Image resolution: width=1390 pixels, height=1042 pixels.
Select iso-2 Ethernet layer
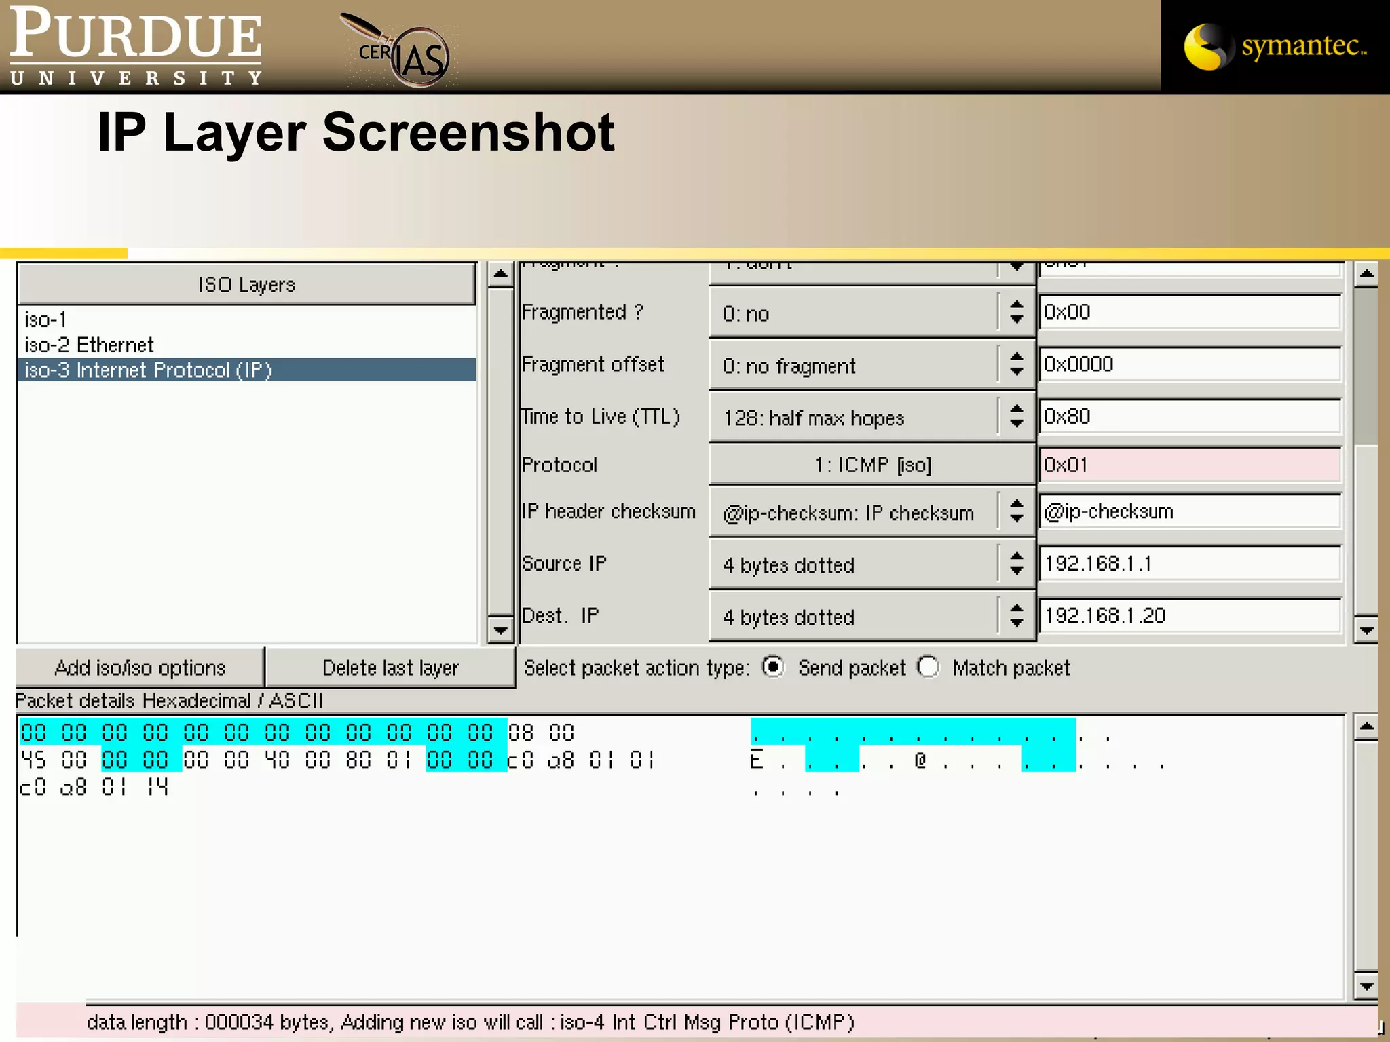pyautogui.click(x=246, y=345)
